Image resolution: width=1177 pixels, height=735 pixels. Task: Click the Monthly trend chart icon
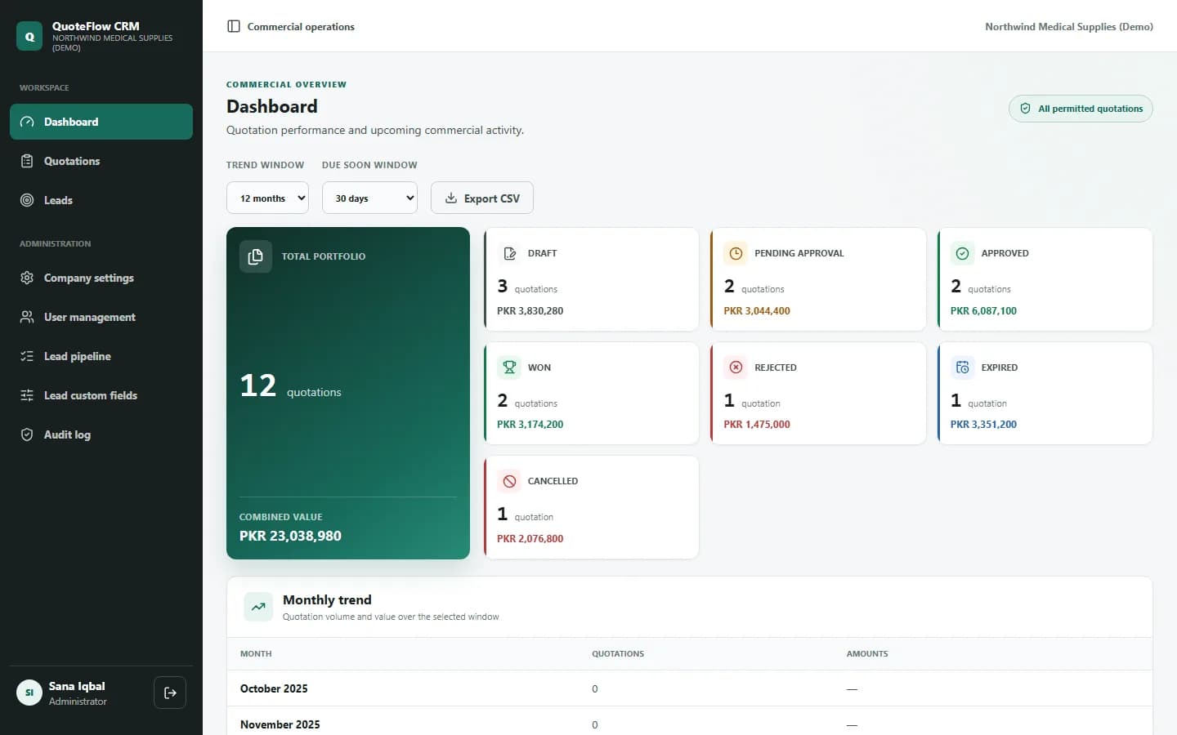tap(258, 607)
